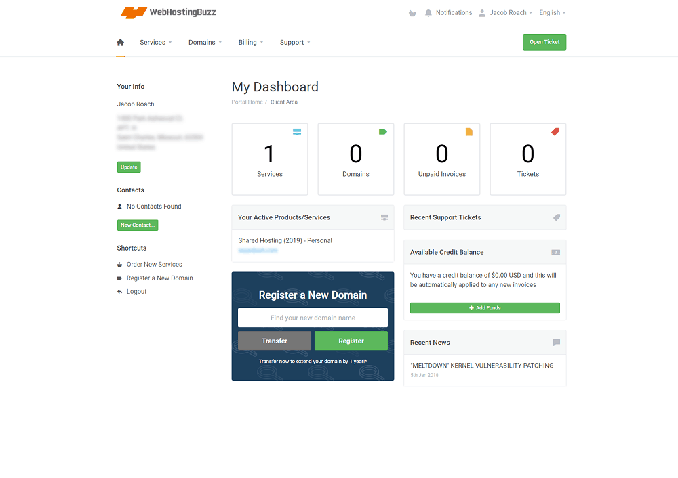Click the contact person icon
678x478 pixels.
coord(120,207)
